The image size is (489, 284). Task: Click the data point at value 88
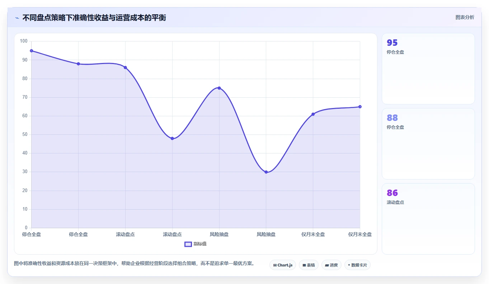pyautogui.click(x=78, y=64)
